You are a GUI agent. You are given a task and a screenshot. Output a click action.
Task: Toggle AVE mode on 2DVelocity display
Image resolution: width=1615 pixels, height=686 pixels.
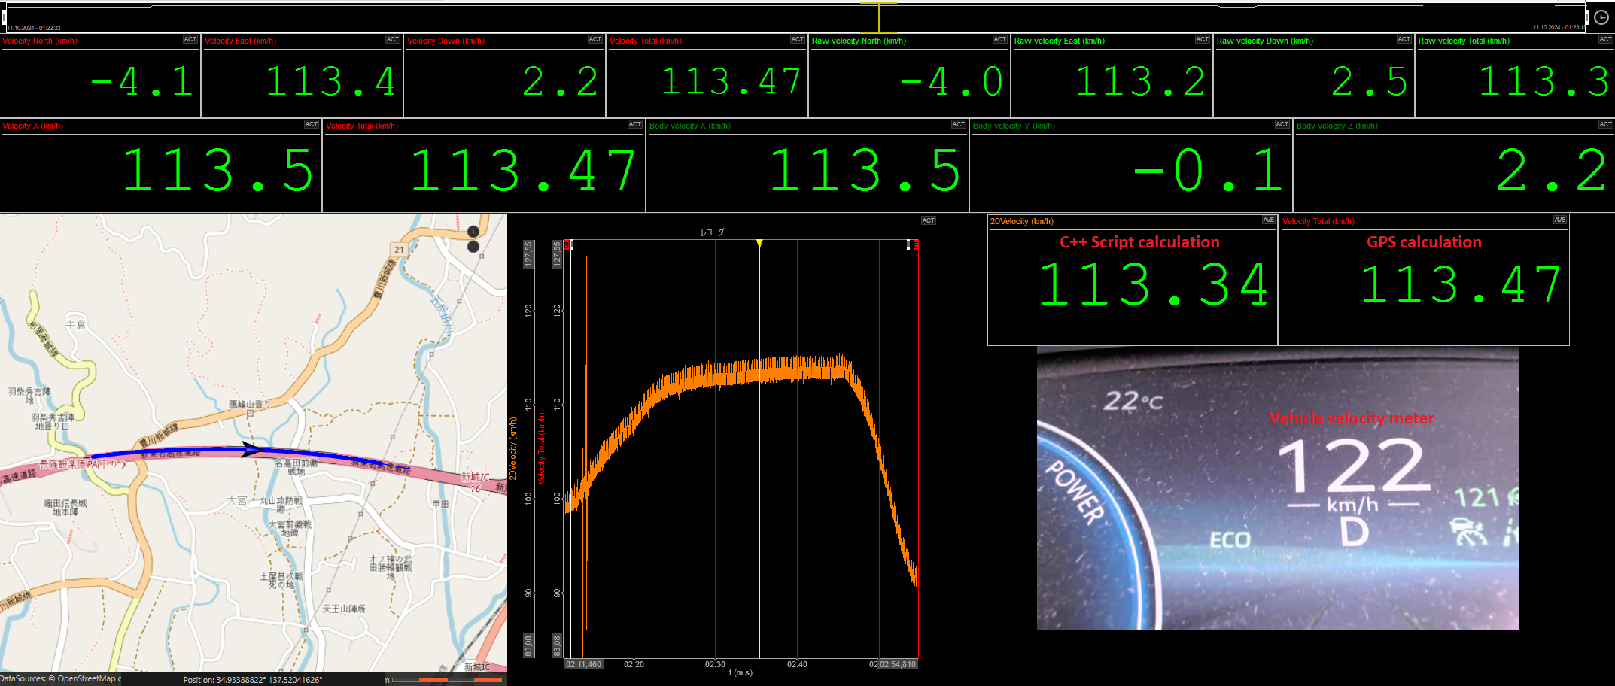[x=1269, y=220]
